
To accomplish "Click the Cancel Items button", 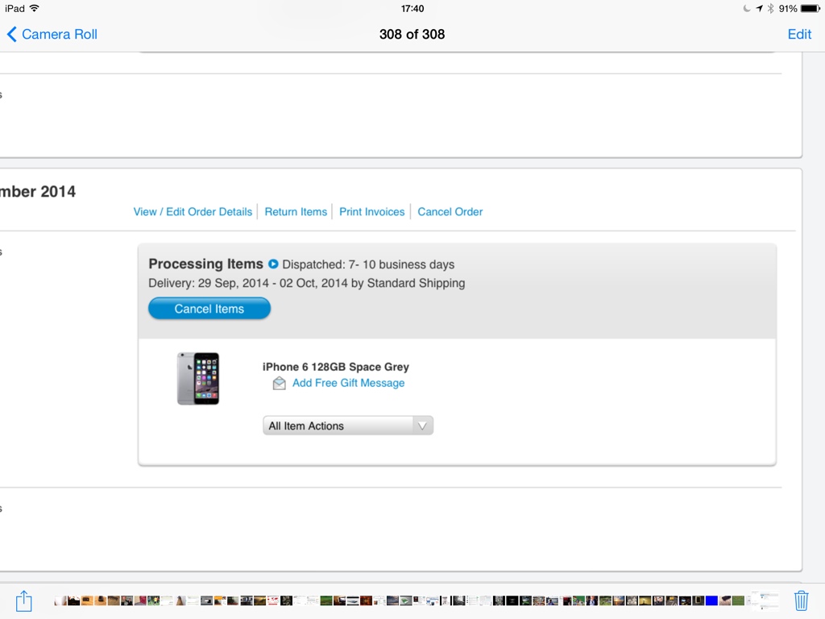I will (x=209, y=309).
